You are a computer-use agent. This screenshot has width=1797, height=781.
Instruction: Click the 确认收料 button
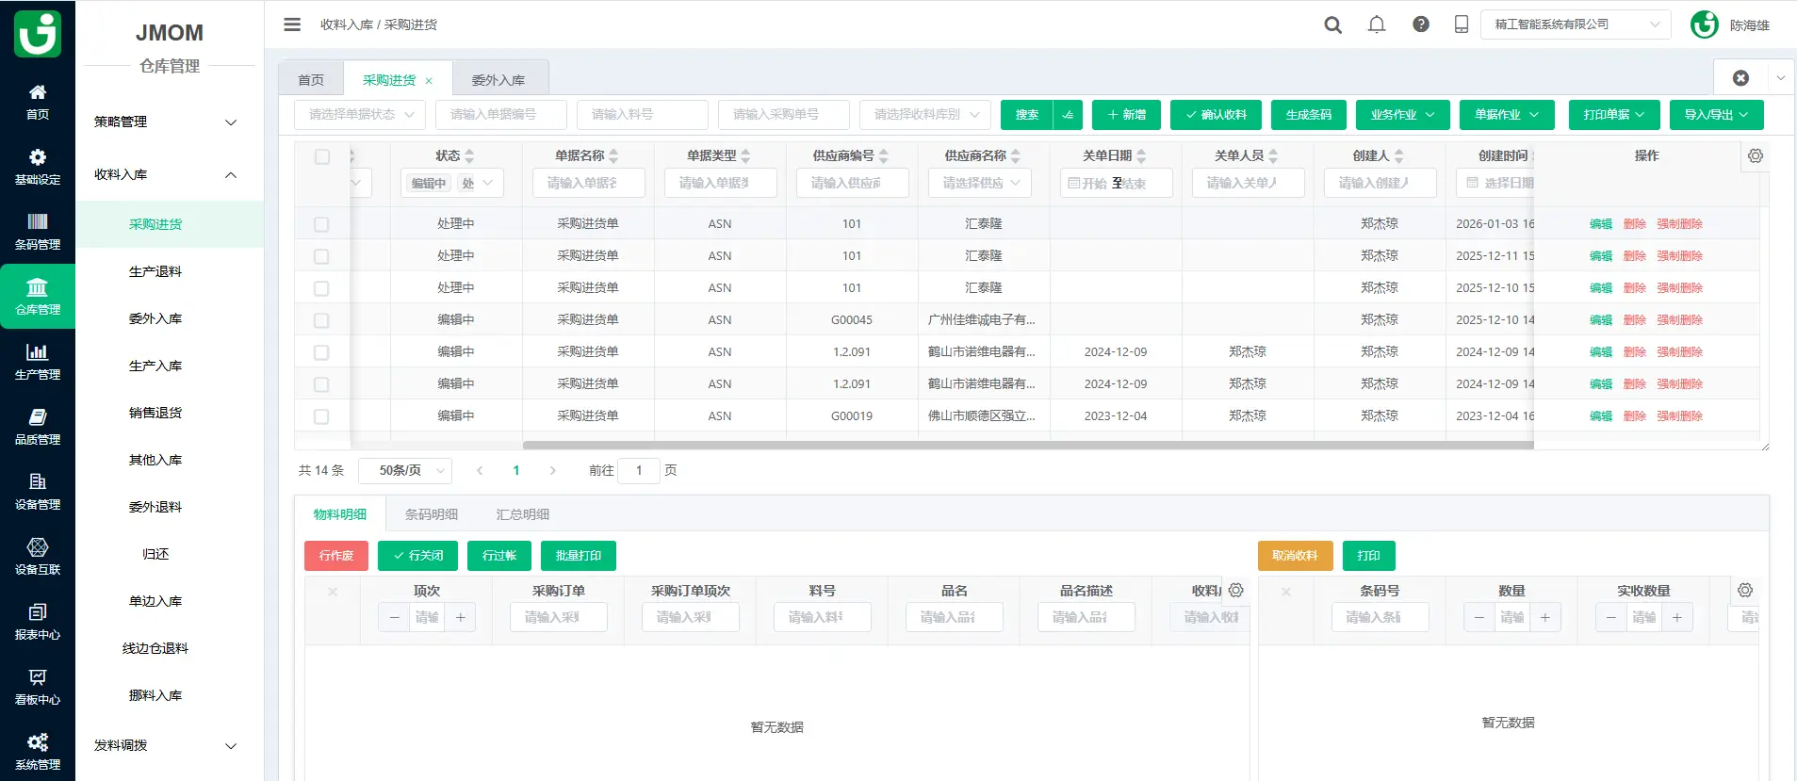(1216, 115)
